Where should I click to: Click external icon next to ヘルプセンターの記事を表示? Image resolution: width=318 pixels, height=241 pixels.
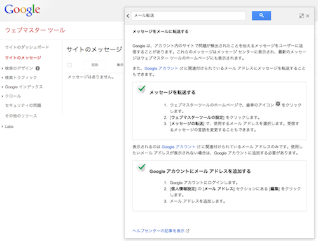[x=188, y=231]
